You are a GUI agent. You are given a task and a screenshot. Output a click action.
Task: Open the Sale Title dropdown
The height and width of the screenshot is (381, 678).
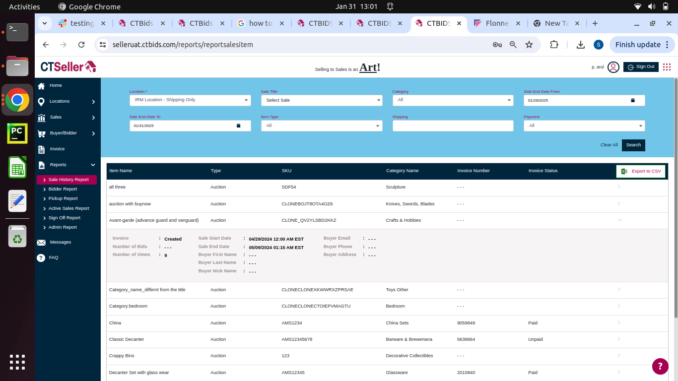tap(322, 100)
